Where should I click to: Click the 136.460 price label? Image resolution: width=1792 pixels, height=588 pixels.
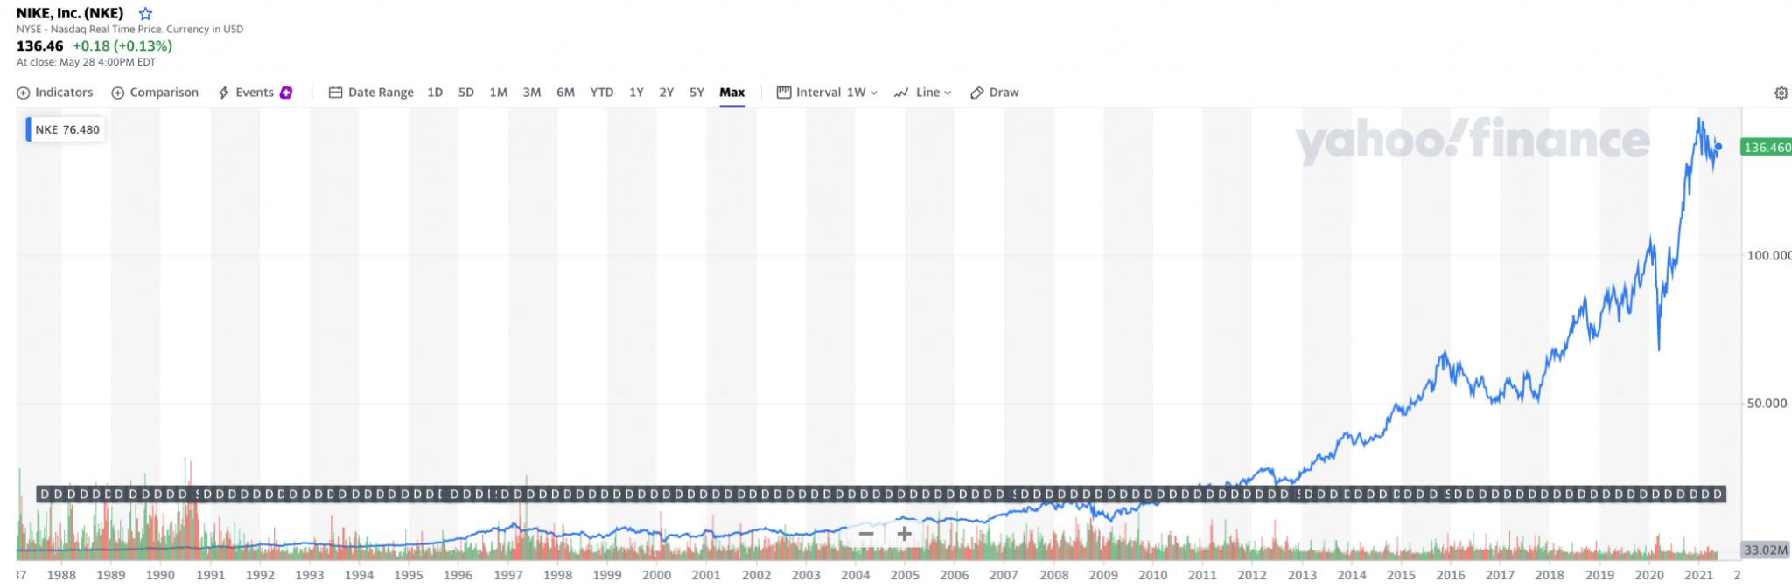(1766, 148)
